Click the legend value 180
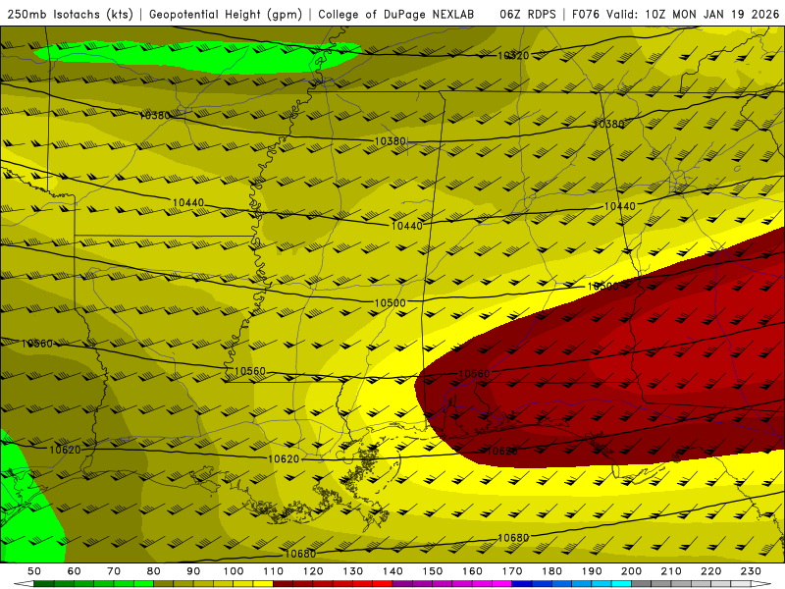 551,571
